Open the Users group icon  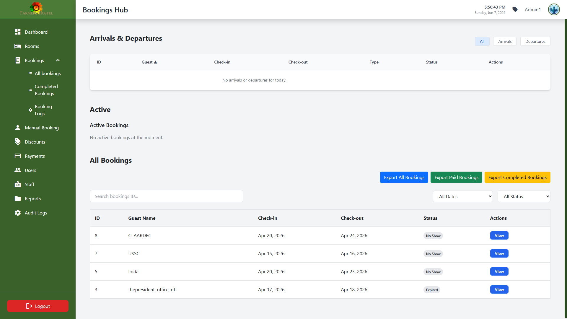point(18,170)
